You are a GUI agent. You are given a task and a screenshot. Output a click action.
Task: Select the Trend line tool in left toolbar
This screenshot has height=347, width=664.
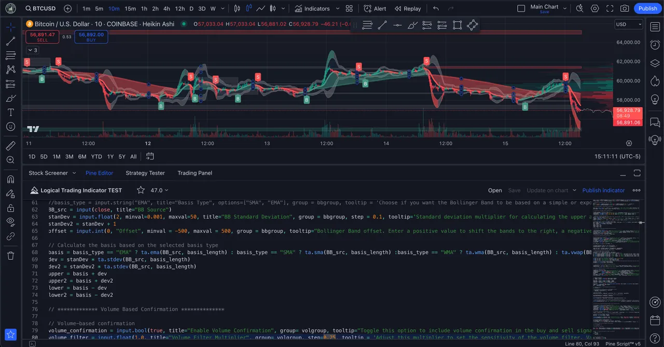pos(10,41)
